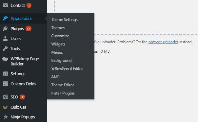Click the Appearance paintbrush icon
This screenshot has width=198, height=122.
pyautogui.click(x=5, y=18)
